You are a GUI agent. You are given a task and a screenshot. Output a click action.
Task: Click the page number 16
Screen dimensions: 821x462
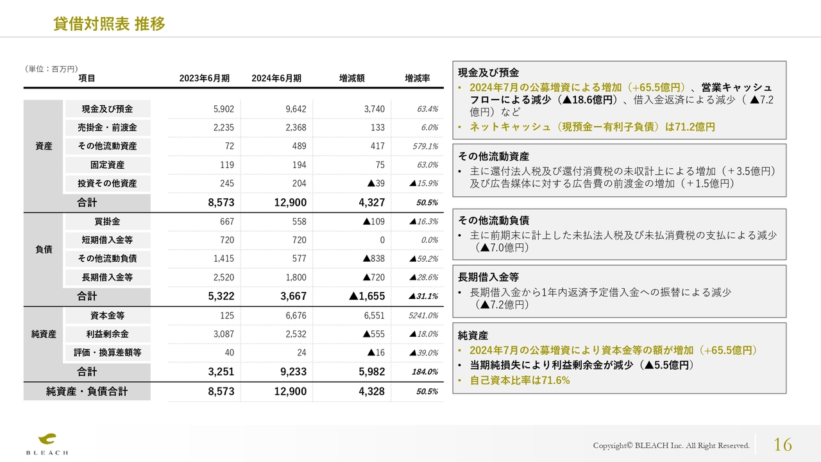(x=783, y=444)
